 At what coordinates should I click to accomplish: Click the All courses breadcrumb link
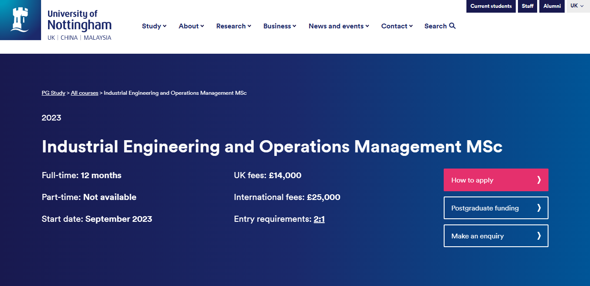[84, 93]
